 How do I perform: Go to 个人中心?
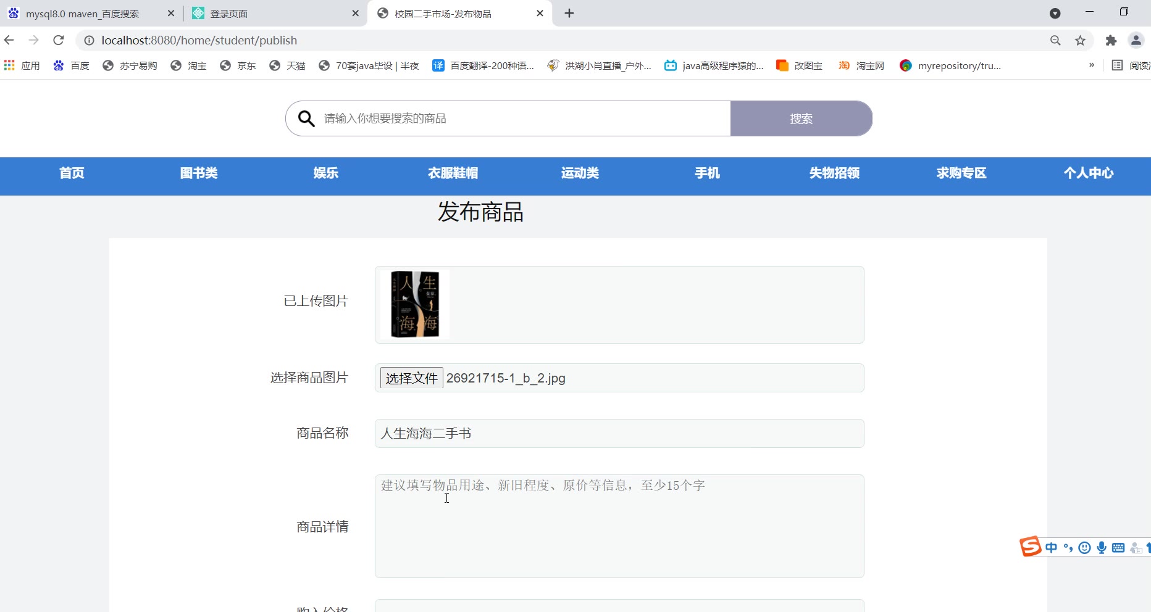pos(1089,173)
